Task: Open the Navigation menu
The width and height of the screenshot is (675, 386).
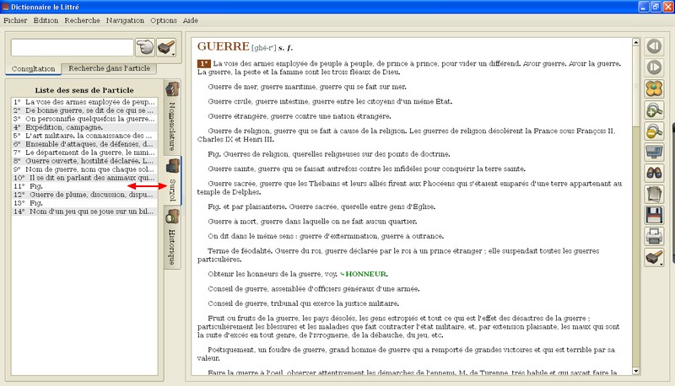Action: pos(125,20)
